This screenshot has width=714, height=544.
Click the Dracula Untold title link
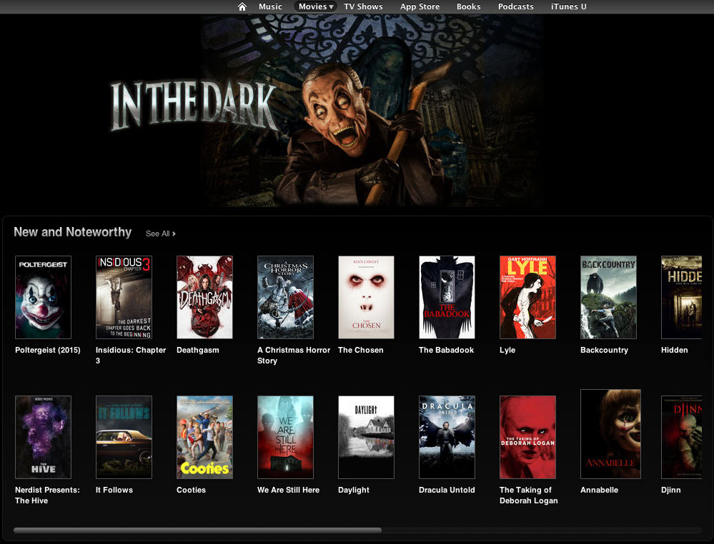(447, 490)
